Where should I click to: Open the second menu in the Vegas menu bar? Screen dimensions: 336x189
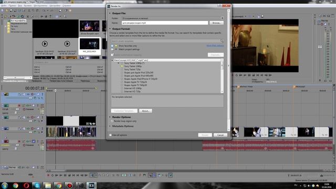[12, 6]
